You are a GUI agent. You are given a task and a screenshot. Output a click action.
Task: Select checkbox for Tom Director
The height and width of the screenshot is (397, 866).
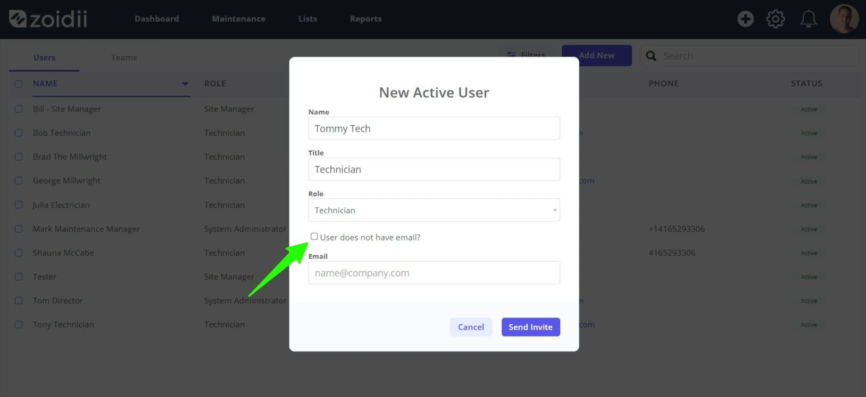point(19,300)
